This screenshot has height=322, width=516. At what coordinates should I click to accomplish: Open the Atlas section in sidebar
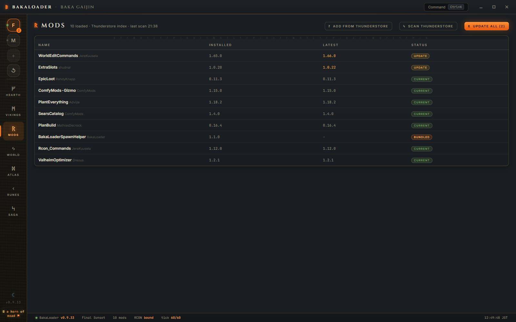tap(13, 171)
